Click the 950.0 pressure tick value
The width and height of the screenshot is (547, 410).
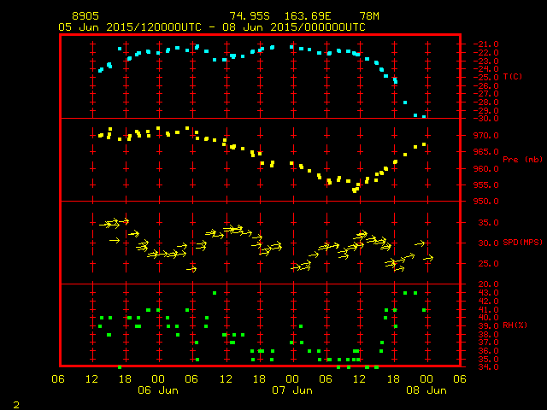[x=486, y=202]
